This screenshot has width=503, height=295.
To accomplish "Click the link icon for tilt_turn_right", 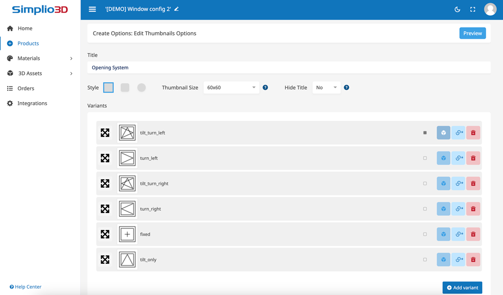I will coord(458,184).
